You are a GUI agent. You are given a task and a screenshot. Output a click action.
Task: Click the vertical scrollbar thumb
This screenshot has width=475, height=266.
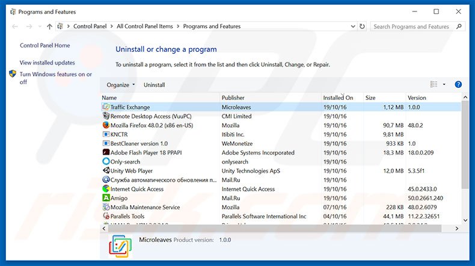(x=465, y=145)
